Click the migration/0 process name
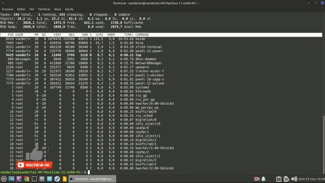Screen dimensions: 325x183 click(146, 120)
